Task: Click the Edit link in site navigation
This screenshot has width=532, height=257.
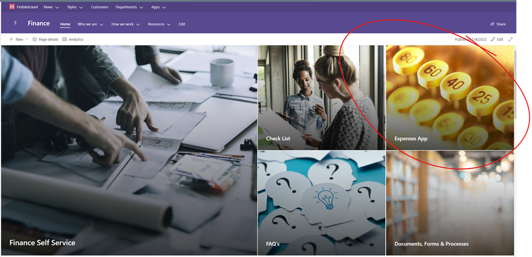Action: click(x=182, y=24)
